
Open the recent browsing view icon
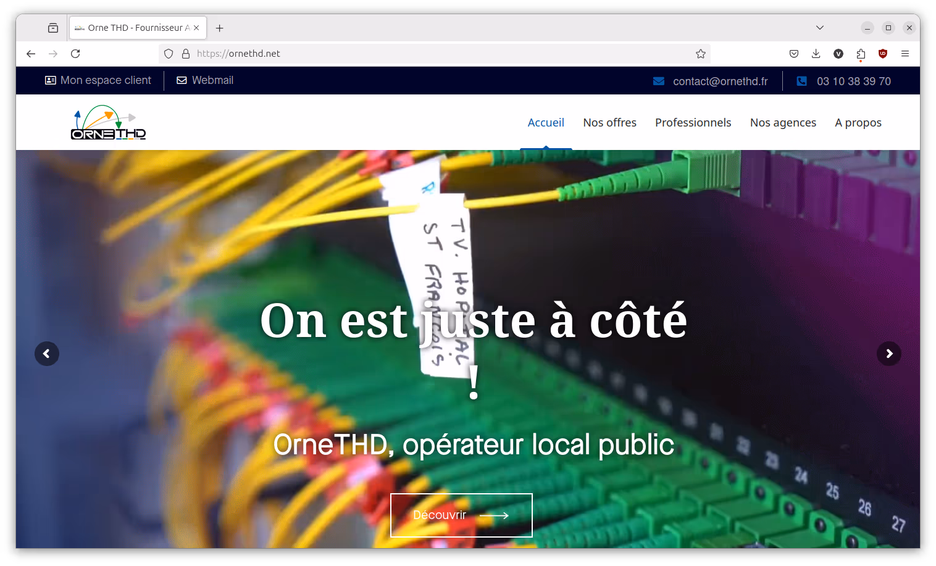[53, 28]
